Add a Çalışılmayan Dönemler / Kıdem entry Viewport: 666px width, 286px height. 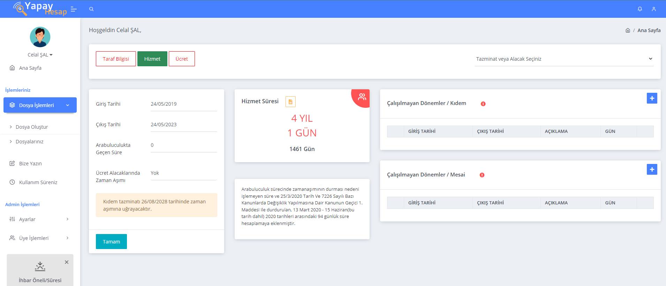click(652, 98)
